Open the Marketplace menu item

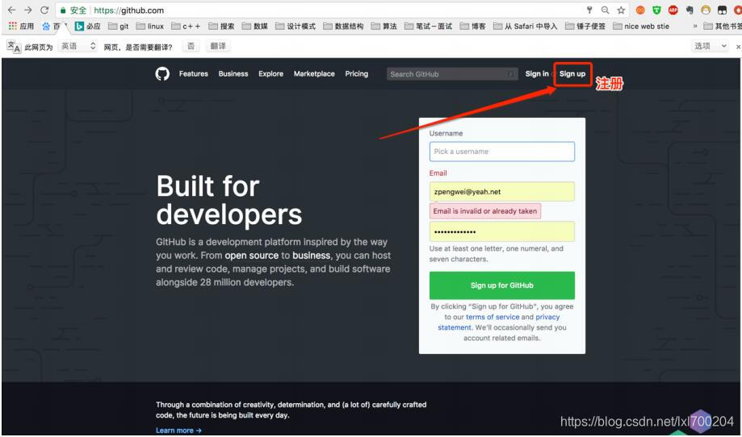tap(314, 73)
